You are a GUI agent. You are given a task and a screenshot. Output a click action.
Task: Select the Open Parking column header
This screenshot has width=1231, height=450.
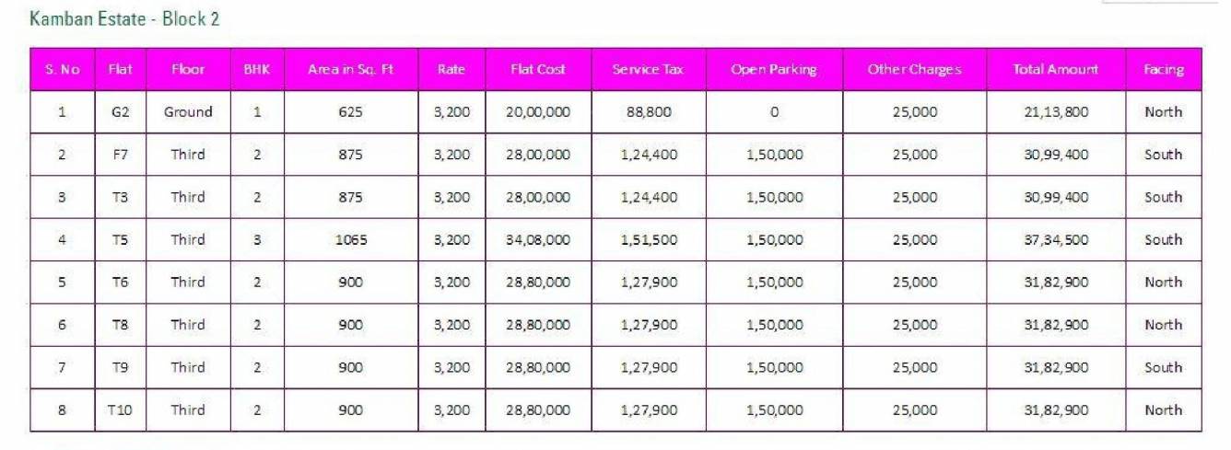pos(774,69)
